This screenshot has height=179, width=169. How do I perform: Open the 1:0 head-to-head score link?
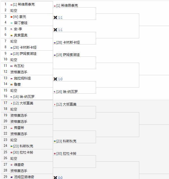point(60,79)
